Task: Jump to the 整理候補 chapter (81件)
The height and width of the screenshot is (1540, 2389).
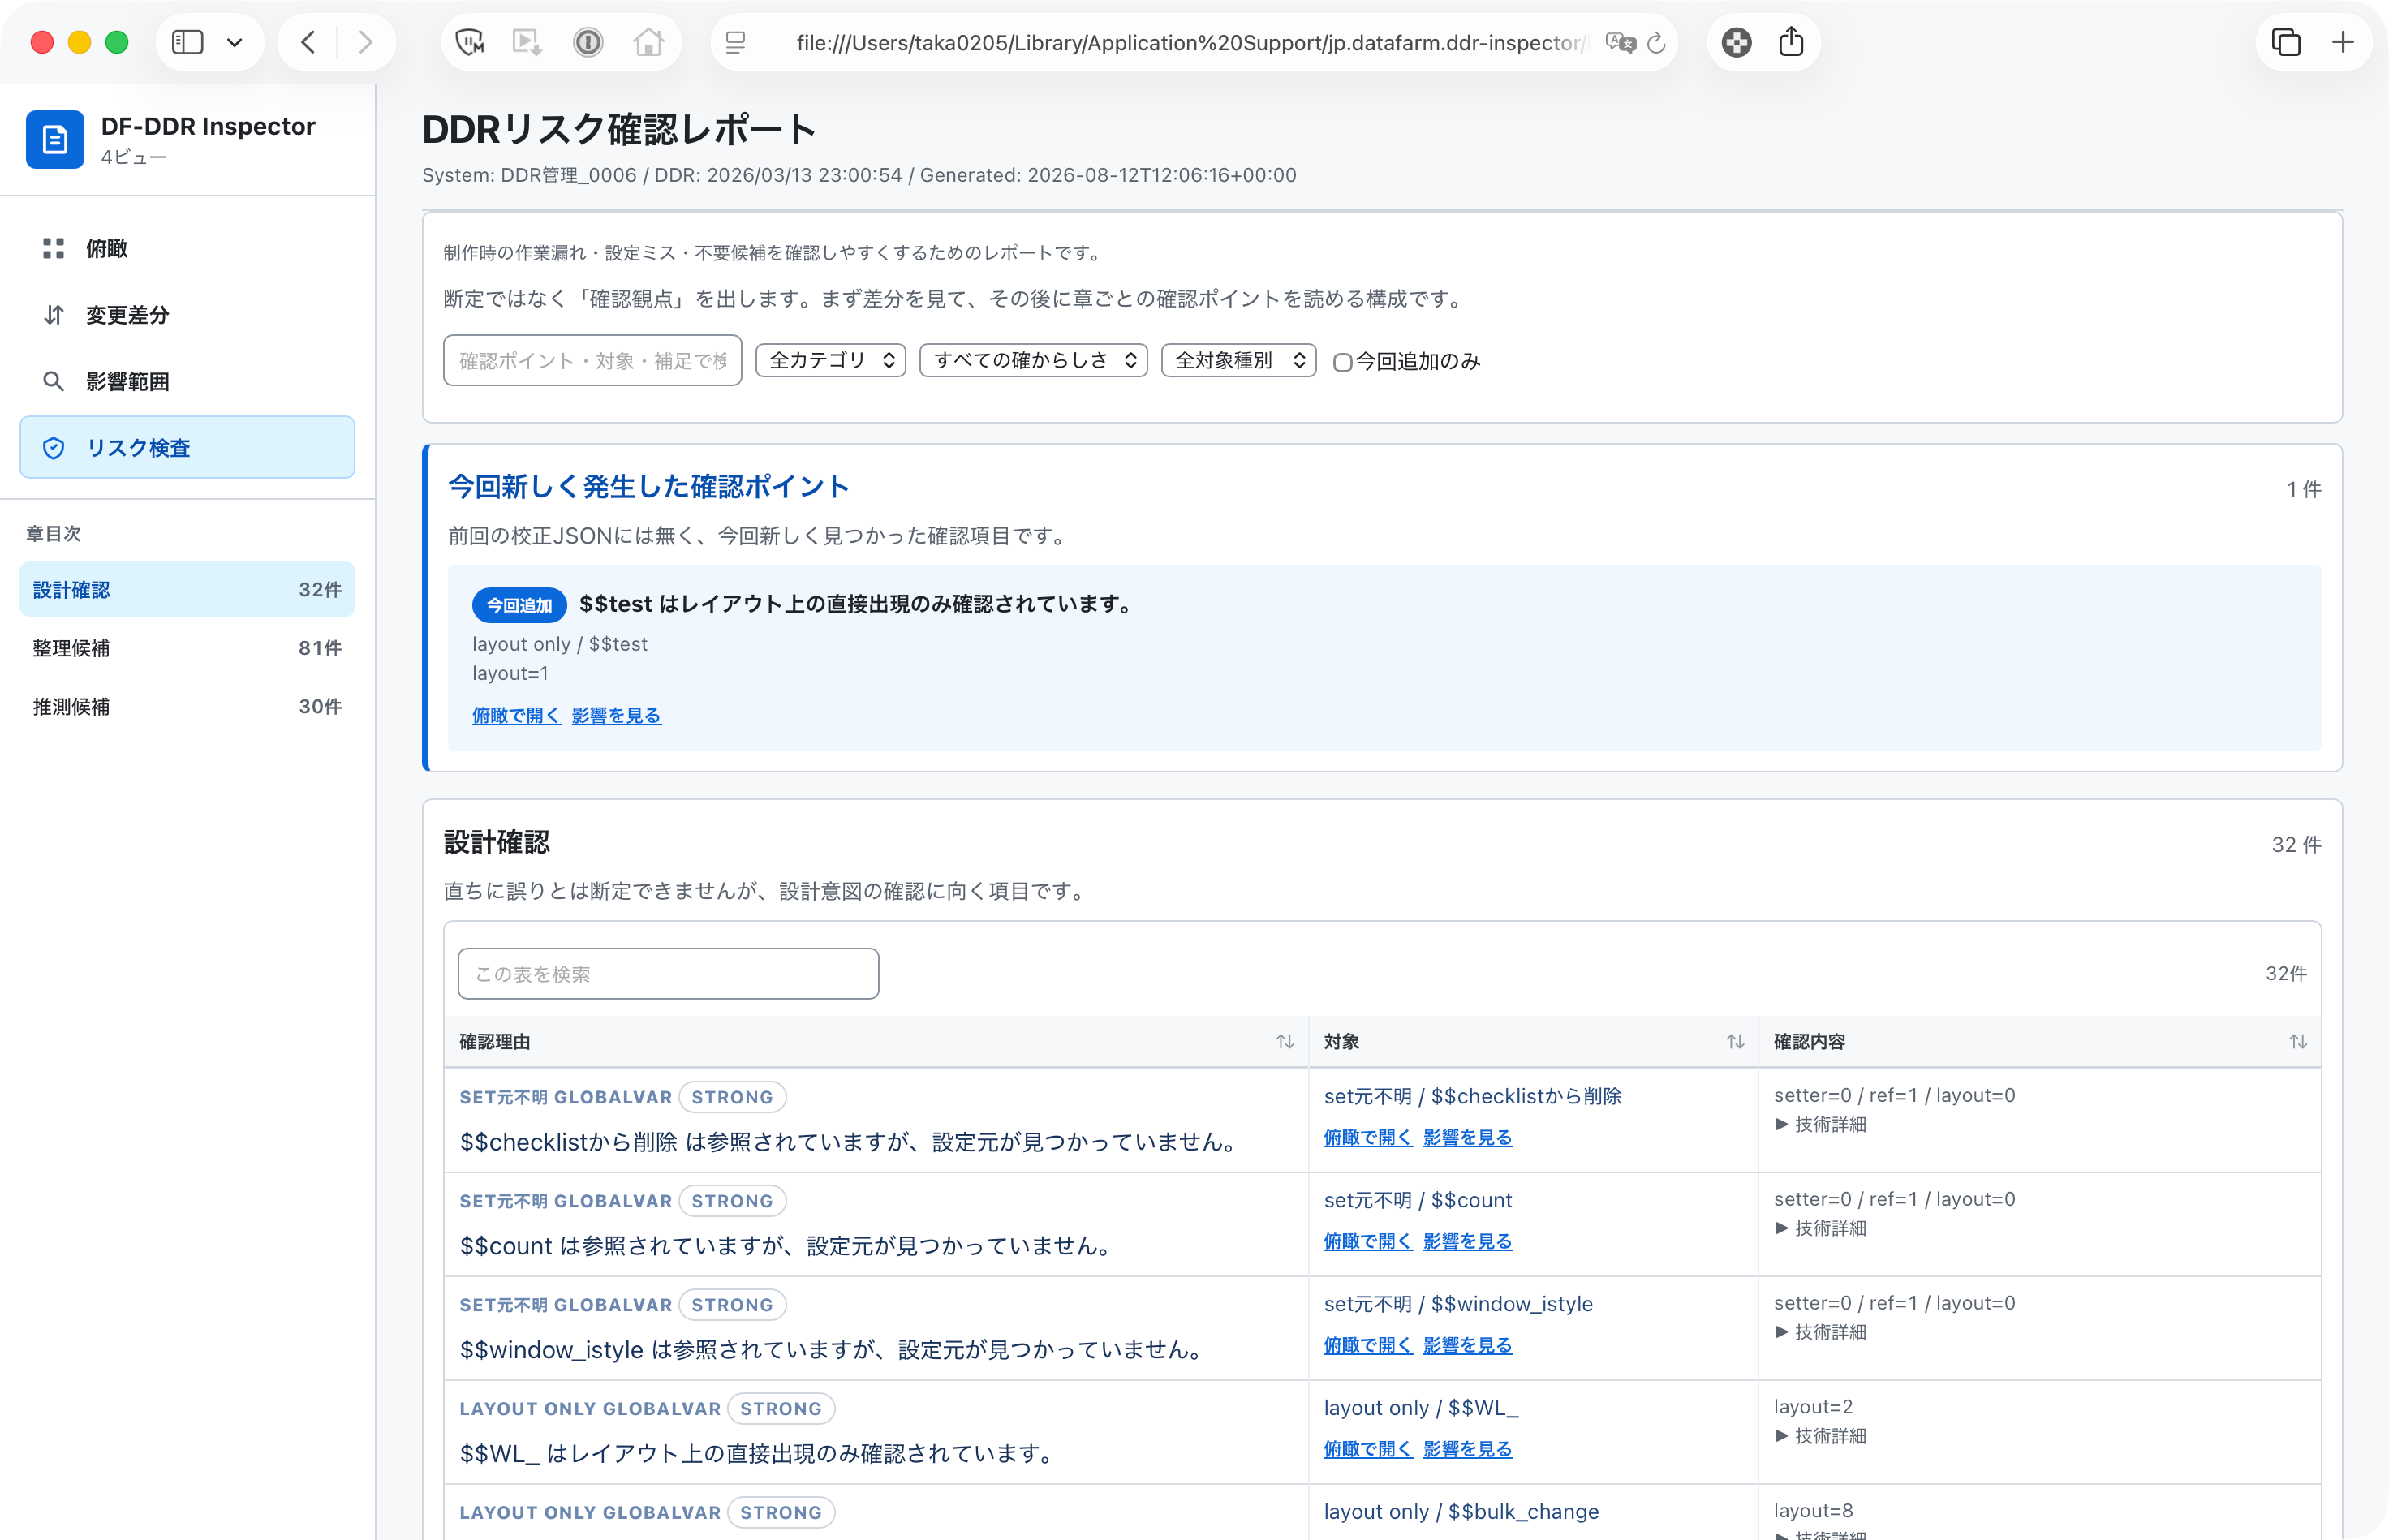Action: click(187, 648)
